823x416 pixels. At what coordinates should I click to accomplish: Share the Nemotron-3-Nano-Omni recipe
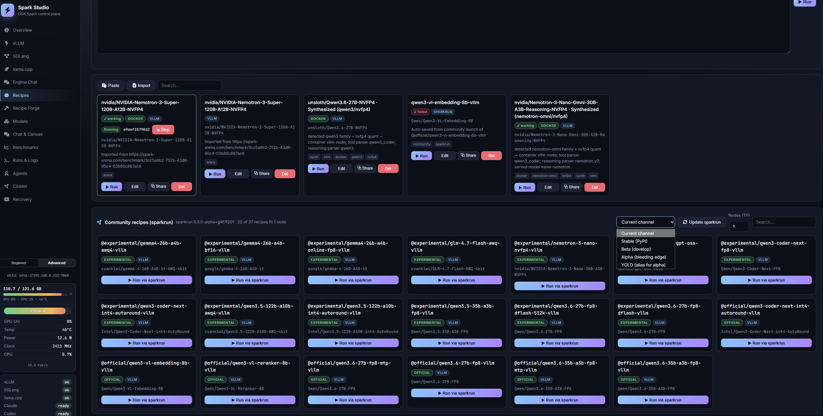coord(572,187)
